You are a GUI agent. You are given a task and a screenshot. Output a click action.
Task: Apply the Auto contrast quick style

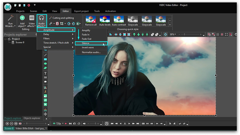(118, 20)
